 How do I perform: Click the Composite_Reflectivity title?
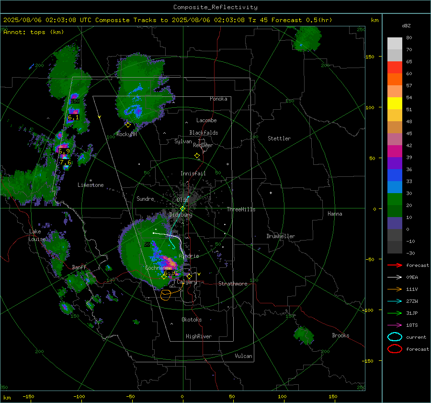215,7
